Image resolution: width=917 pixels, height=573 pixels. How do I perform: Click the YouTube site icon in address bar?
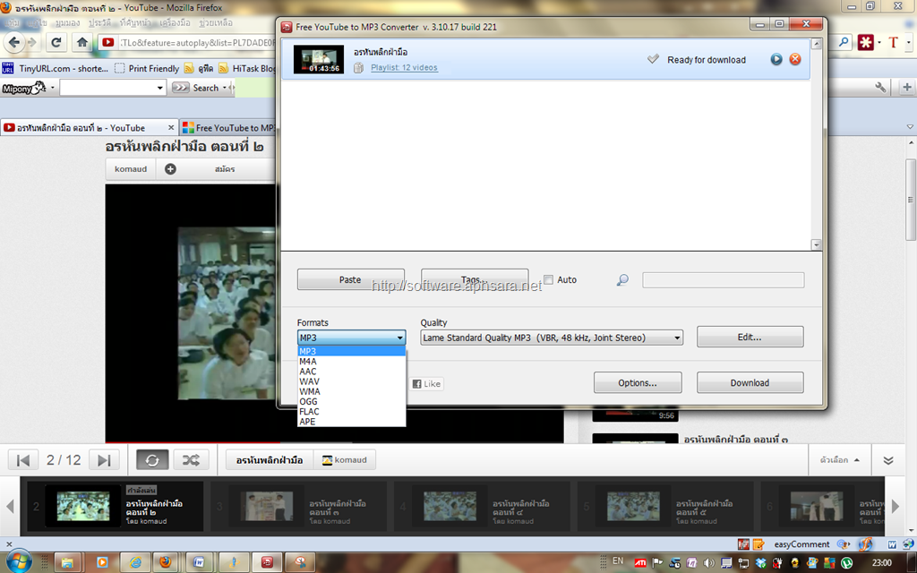pyautogui.click(x=108, y=42)
